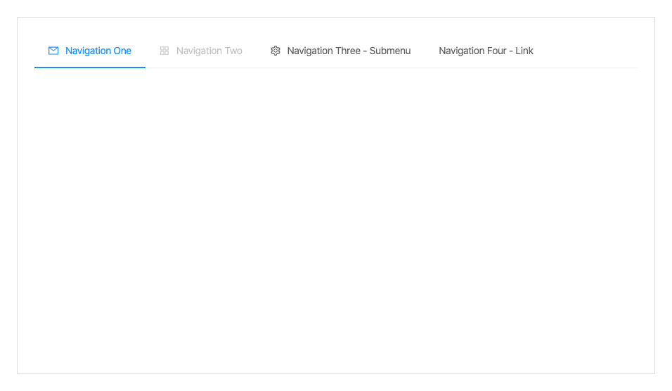Screen dimensions: 672x391
Task: Open submenu via the cog icon
Action: [276, 51]
